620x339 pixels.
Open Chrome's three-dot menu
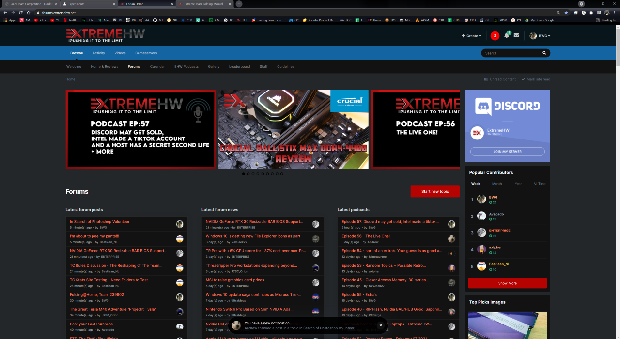(x=615, y=13)
